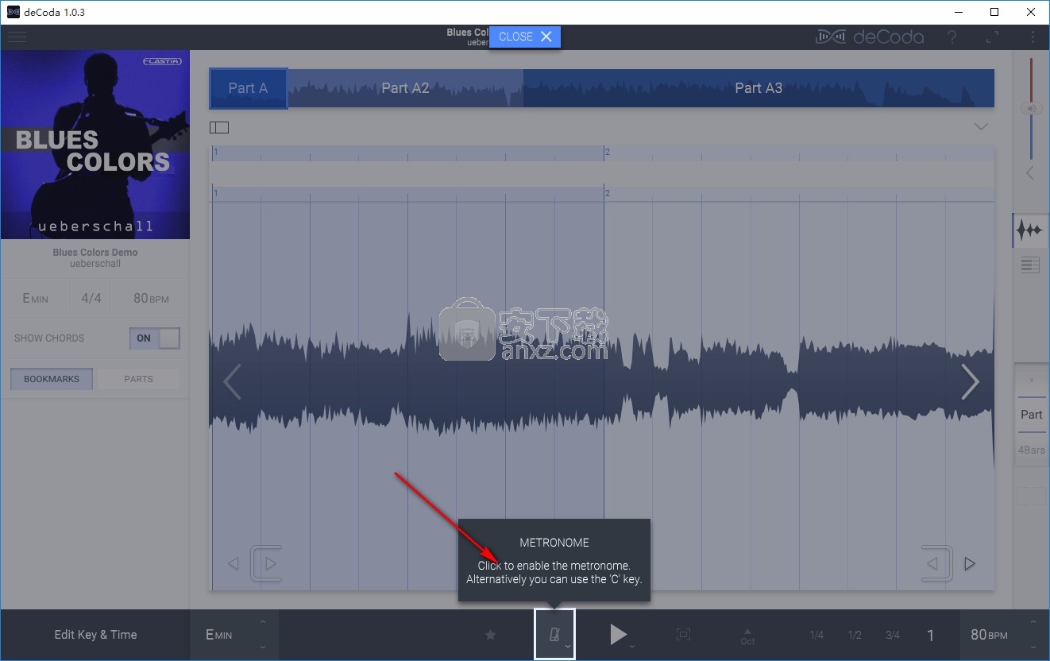1050x661 pixels.
Task: Expand the waveform panel chevron
Action: [981, 127]
